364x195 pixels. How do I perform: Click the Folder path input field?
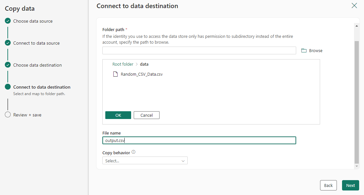click(199, 50)
